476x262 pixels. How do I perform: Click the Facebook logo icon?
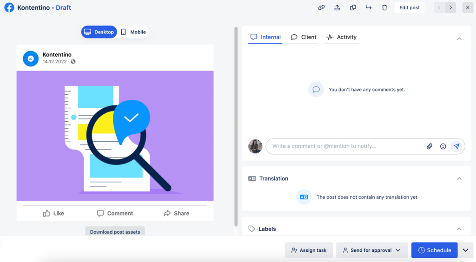[9, 7]
